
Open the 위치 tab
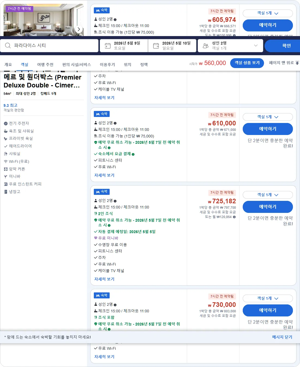coord(128,64)
